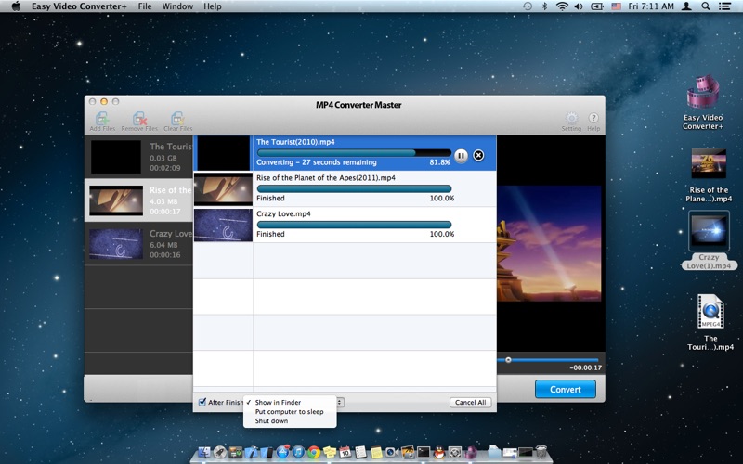Click Crazy Love.mp4 thumbnail in conversion list

pyautogui.click(x=223, y=226)
